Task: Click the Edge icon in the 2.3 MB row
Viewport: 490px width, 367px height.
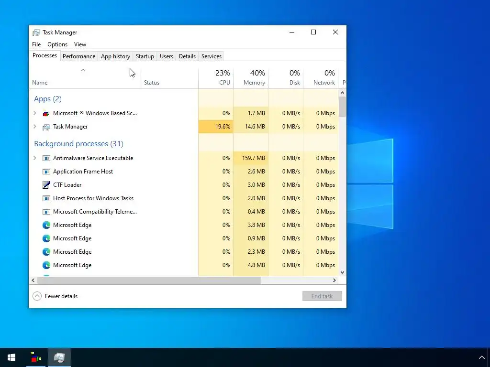Action: [46, 252]
